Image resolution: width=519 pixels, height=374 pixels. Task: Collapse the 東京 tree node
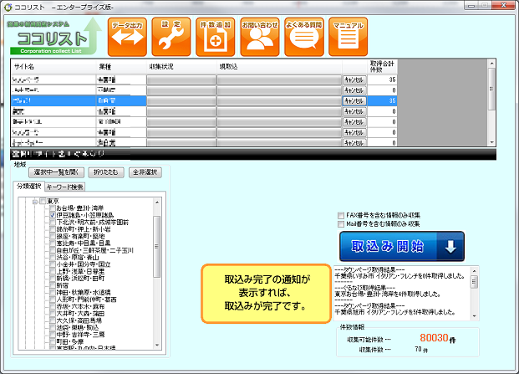(35, 202)
